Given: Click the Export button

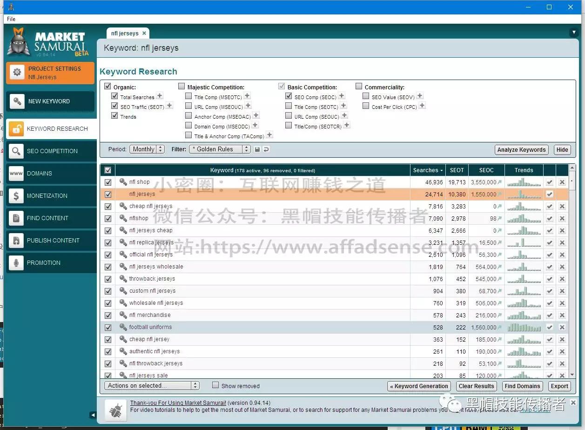Looking at the screenshot, I should click(559, 386).
